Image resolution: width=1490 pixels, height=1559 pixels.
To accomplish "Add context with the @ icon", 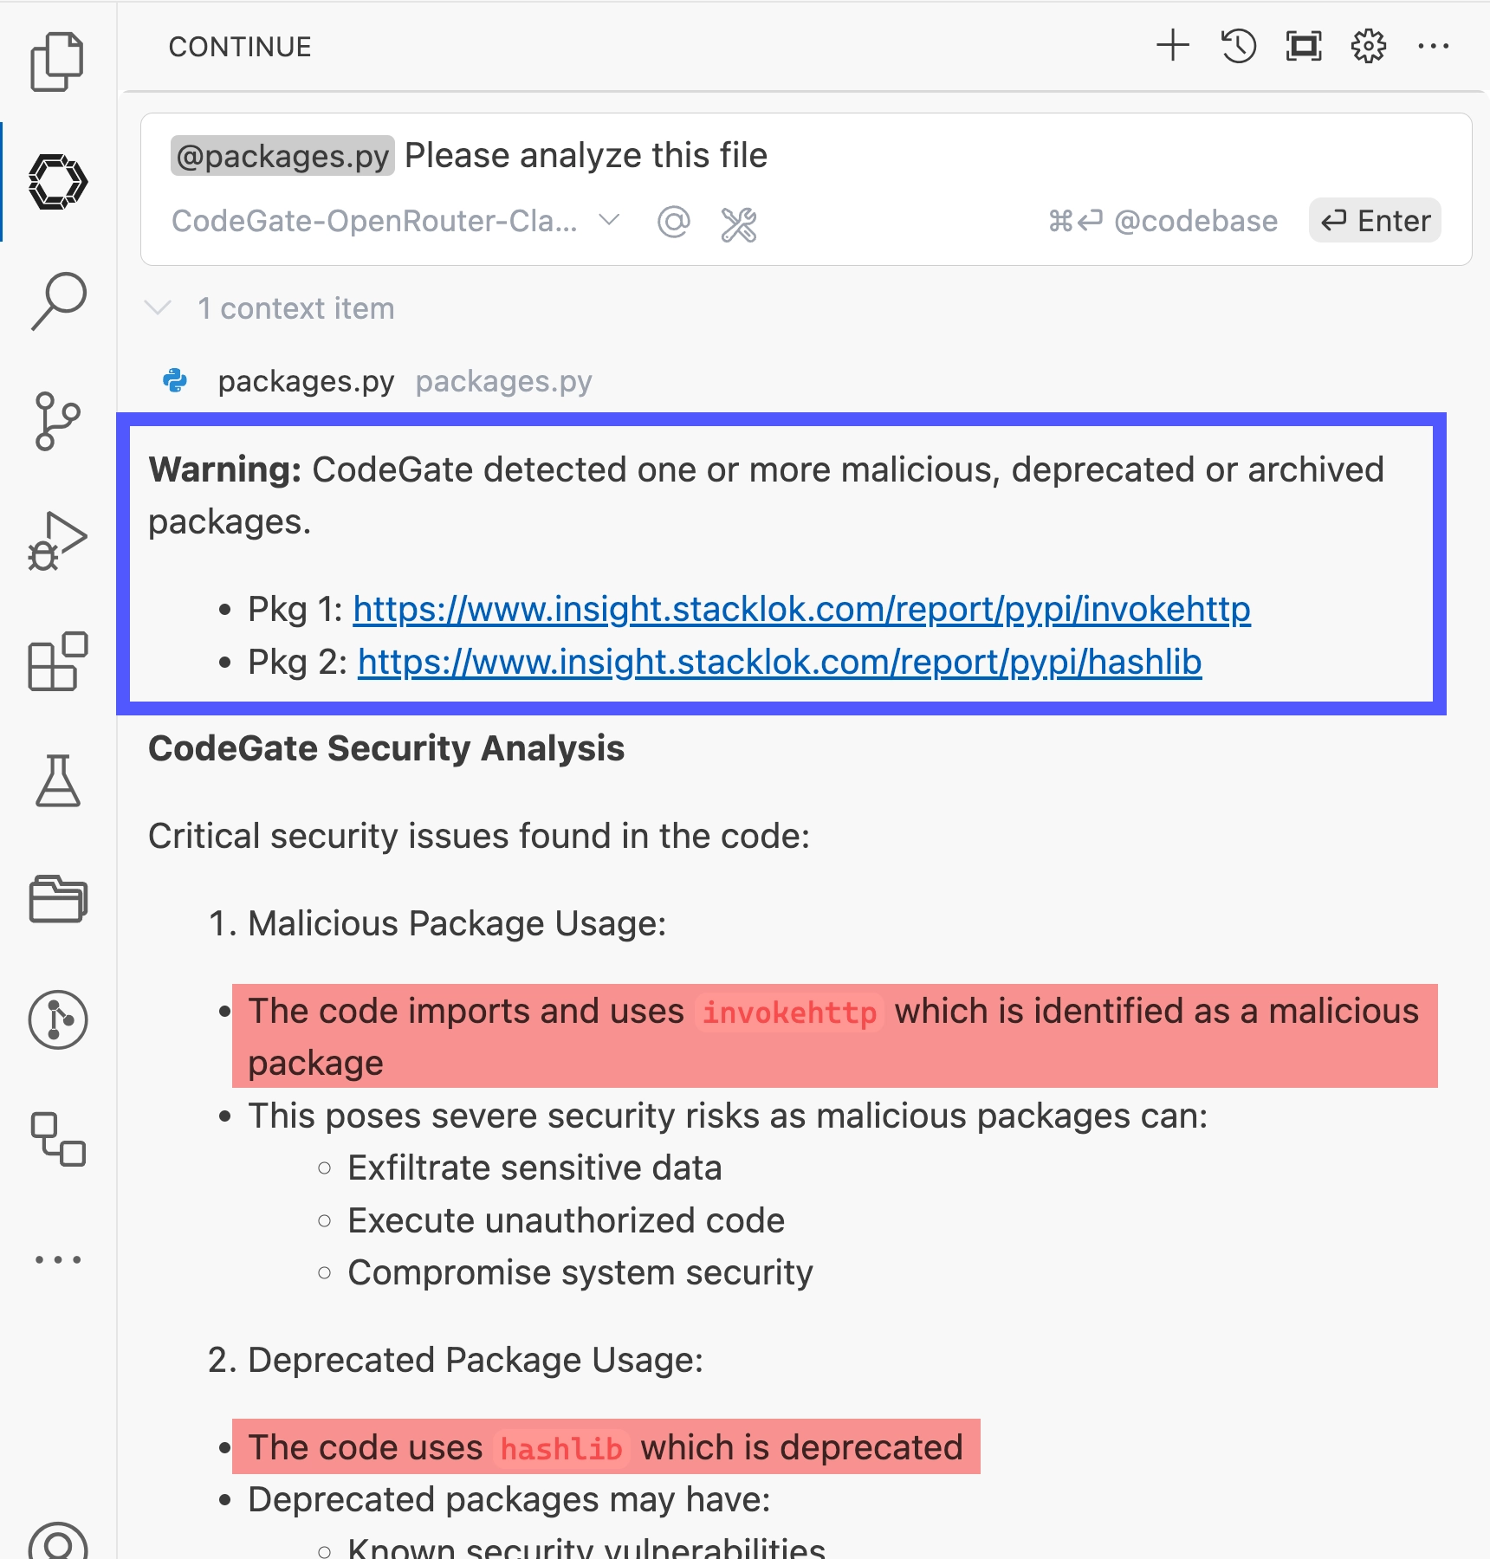I will click(x=674, y=222).
